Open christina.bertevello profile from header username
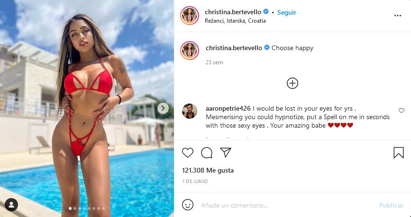Image resolution: width=411 pixels, height=217 pixels. [233, 12]
